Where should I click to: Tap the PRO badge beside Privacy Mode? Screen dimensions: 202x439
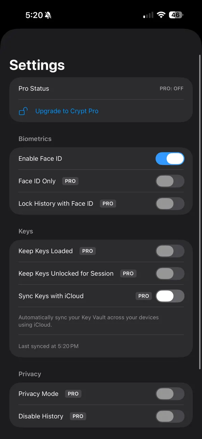[73, 394]
